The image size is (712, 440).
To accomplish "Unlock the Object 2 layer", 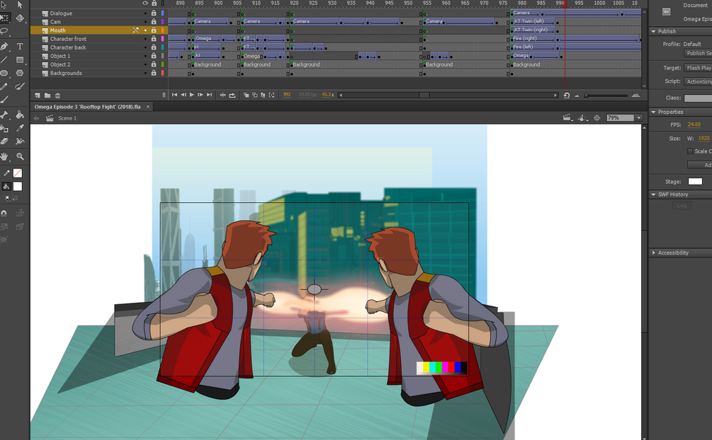I will click(x=154, y=64).
